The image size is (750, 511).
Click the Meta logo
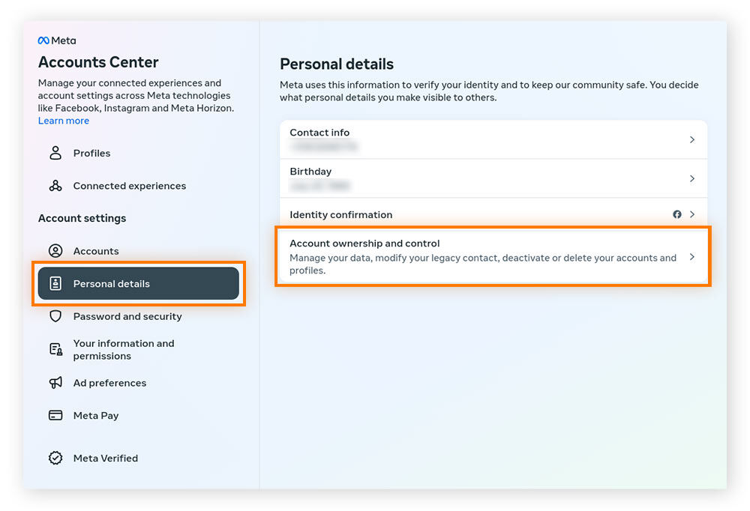(57, 40)
